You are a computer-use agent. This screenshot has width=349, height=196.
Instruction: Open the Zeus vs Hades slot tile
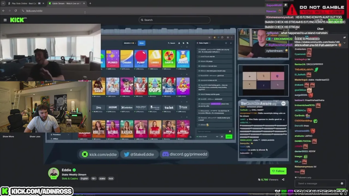141,86
